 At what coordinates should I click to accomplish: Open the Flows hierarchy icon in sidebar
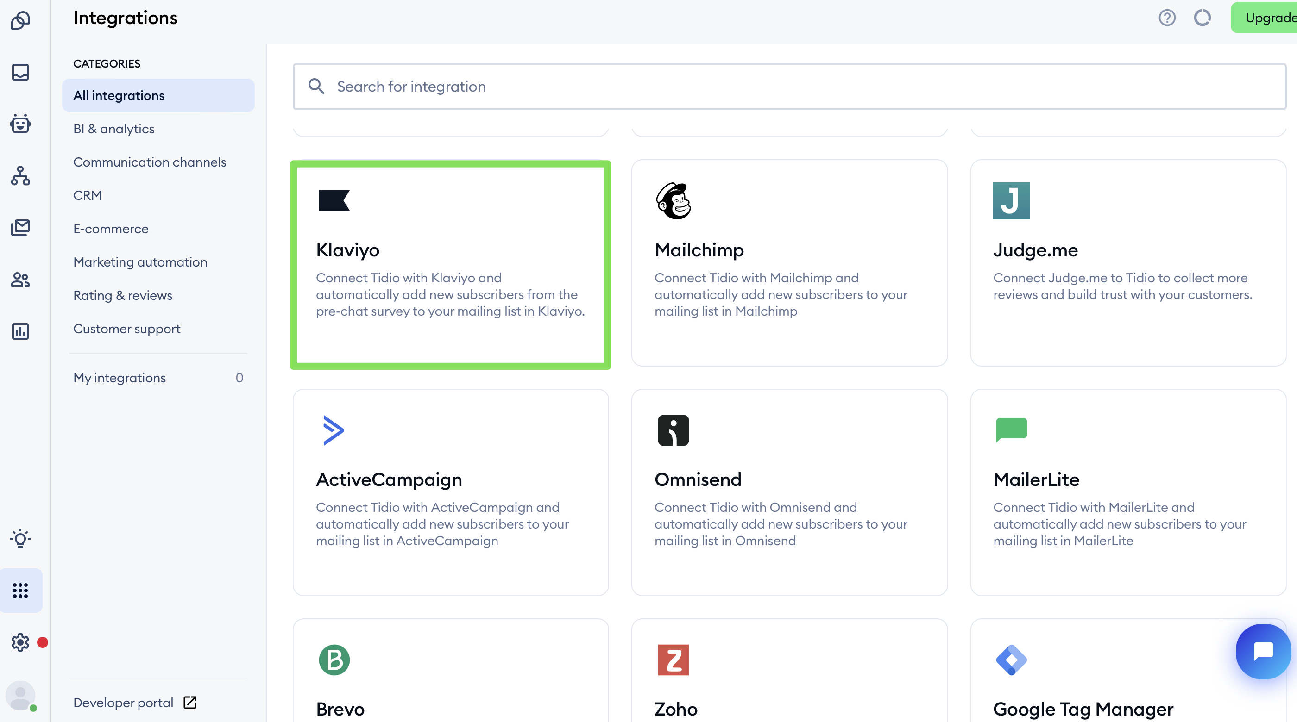click(x=21, y=175)
